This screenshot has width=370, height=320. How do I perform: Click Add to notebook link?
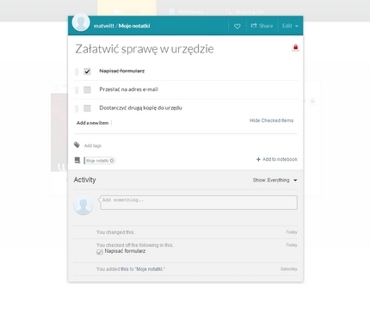tap(277, 159)
